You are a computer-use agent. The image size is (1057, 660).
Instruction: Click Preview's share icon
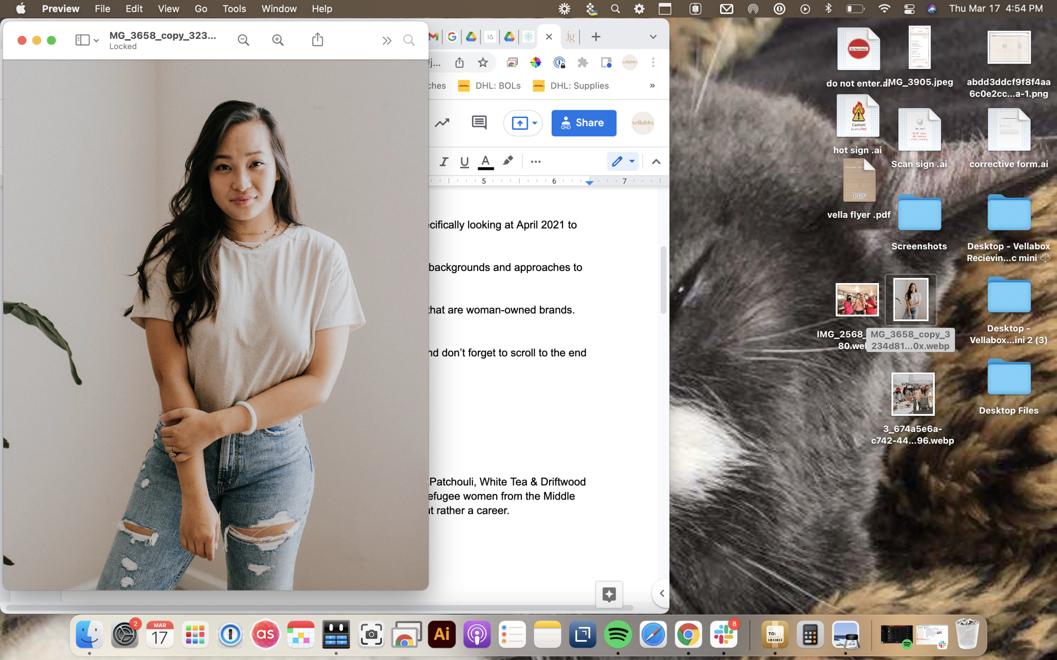click(318, 40)
